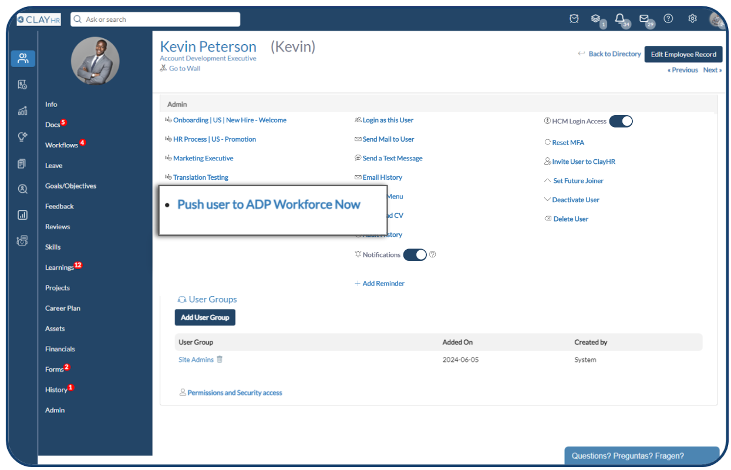
Task: Click Invite User to ClayHR
Action: click(x=584, y=162)
